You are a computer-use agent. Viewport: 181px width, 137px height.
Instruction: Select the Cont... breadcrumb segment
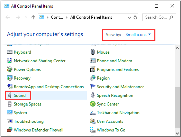[x=57, y=17]
